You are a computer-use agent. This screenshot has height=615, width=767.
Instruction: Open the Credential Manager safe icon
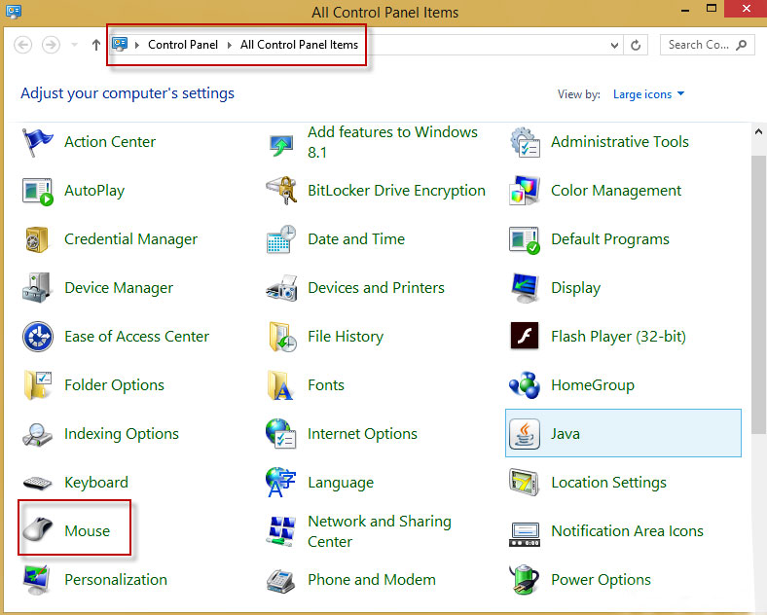(x=37, y=239)
